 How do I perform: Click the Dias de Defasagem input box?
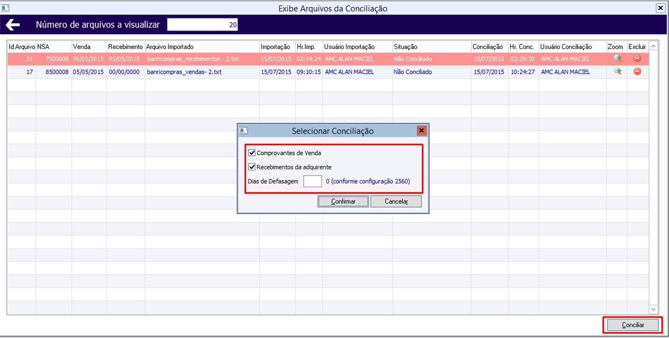[312, 181]
